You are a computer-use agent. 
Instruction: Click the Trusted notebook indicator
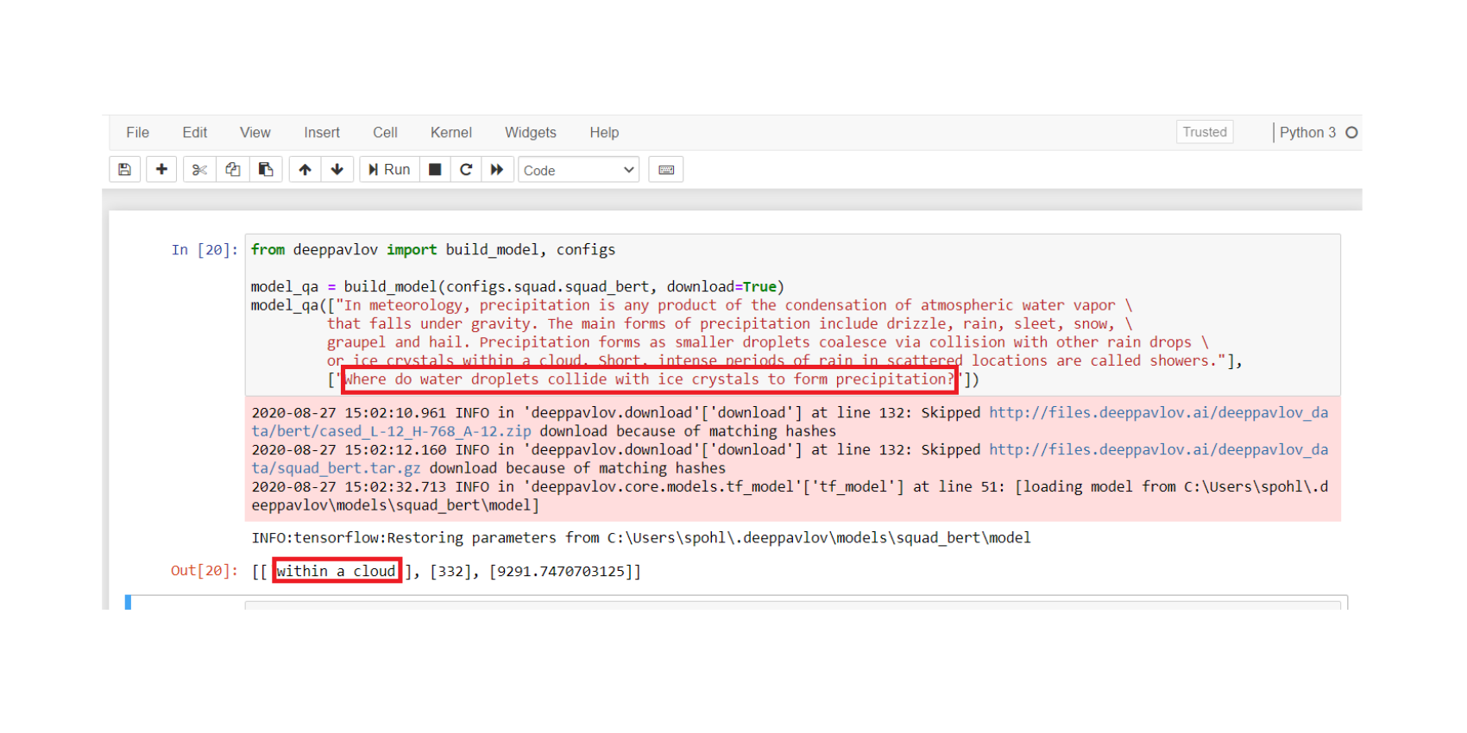pyautogui.click(x=1205, y=132)
